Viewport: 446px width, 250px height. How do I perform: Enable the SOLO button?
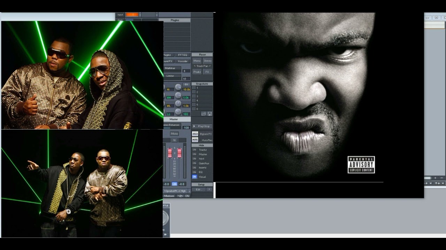pyautogui.click(x=195, y=134)
